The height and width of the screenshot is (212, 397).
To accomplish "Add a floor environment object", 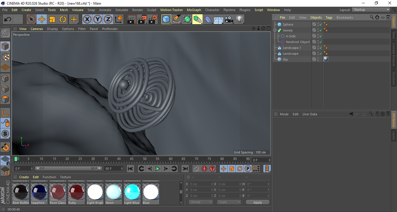I will coord(219,20).
